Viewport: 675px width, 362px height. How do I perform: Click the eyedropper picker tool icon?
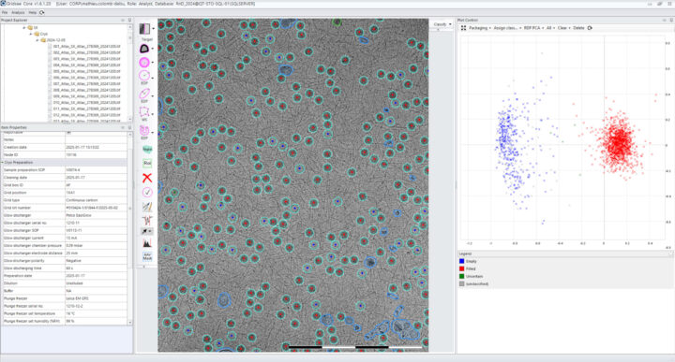tap(144, 231)
